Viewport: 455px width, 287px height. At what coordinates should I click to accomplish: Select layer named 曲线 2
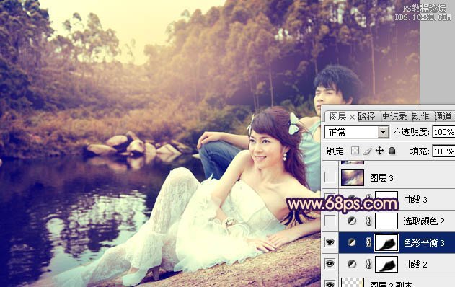(x=415, y=265)
